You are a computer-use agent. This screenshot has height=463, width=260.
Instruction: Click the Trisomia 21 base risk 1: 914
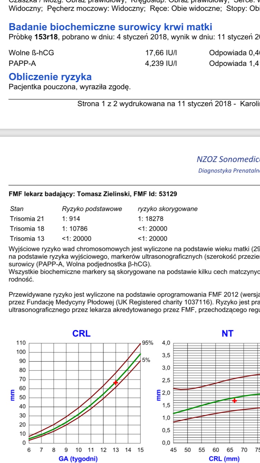point(71,219)
